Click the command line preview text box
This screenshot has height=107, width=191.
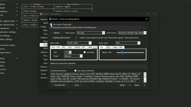pyautogui.click(x=97, y=78)
